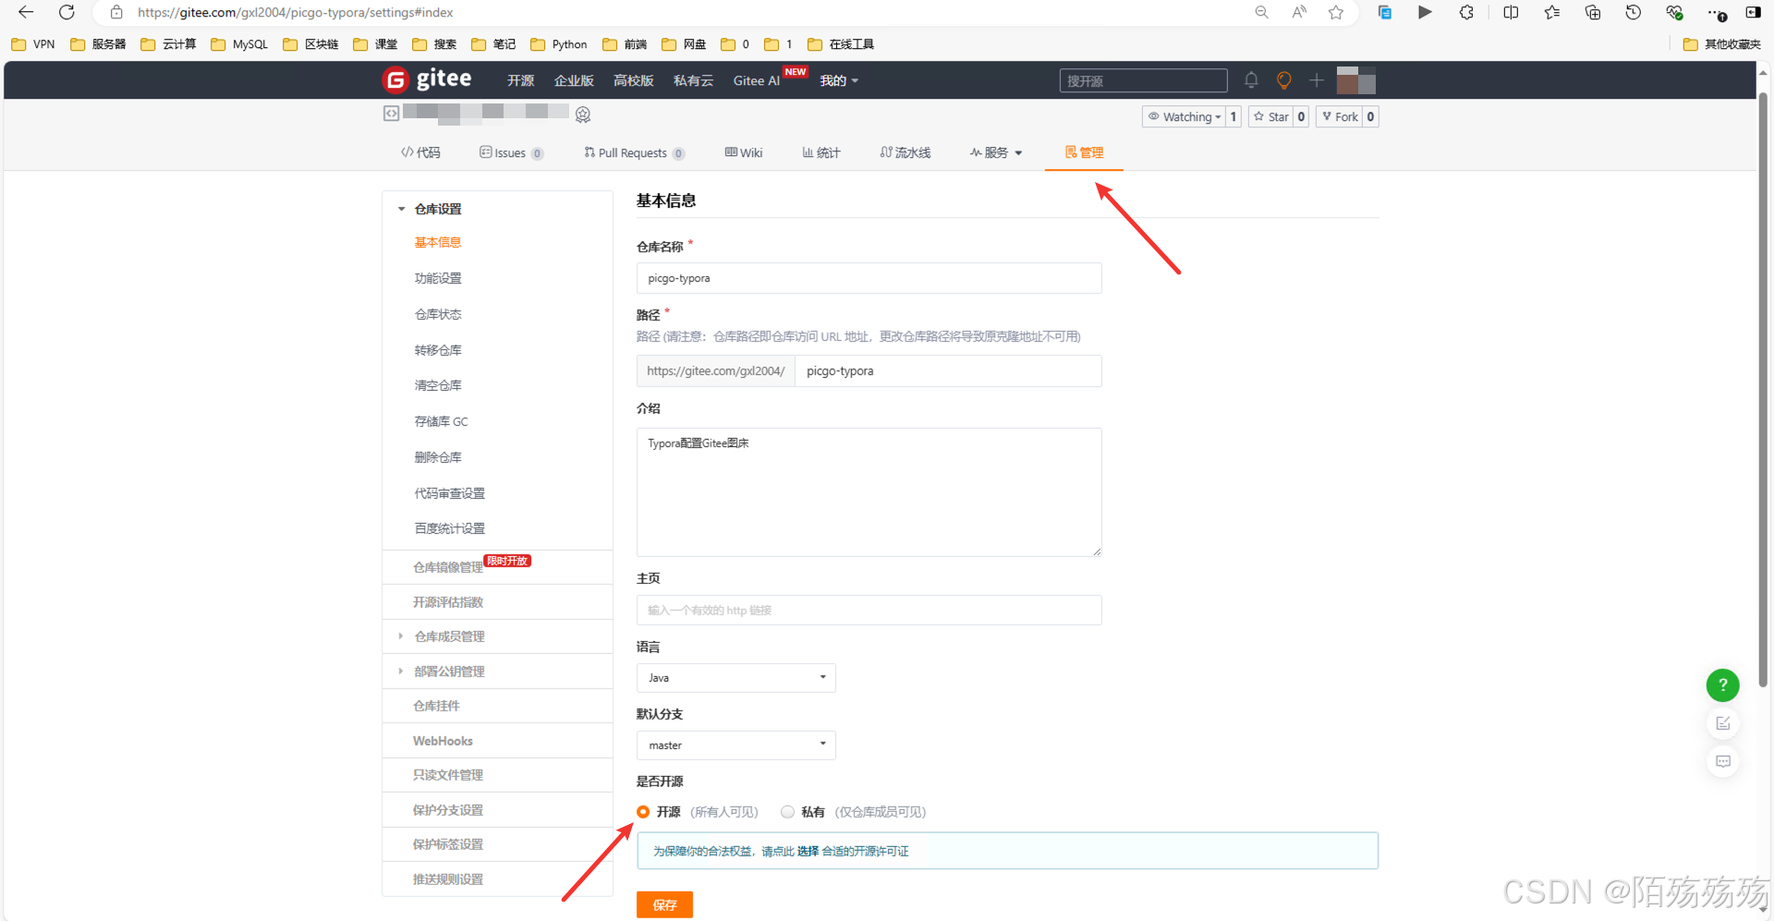
Task: Open Gitee AI in header nav
Action: (x=757, y=80)
